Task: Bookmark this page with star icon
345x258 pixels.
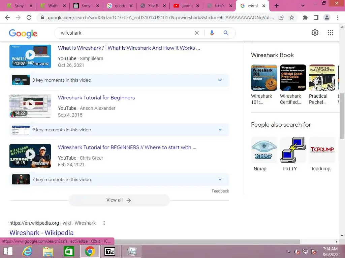Action: [x=292, y=17]
